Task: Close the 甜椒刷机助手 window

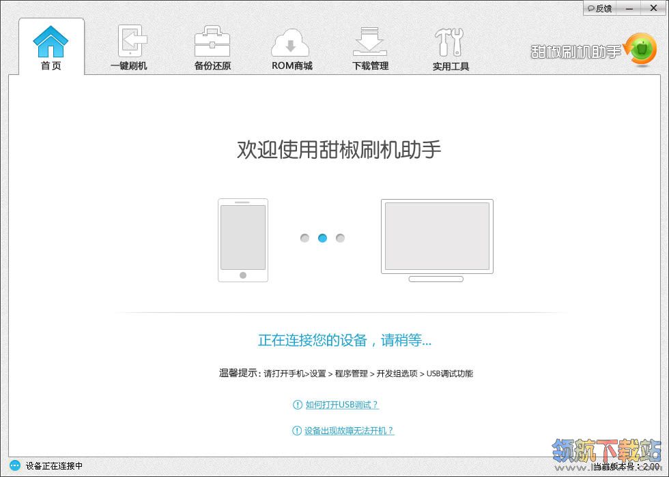Action: tap(653, 8)
